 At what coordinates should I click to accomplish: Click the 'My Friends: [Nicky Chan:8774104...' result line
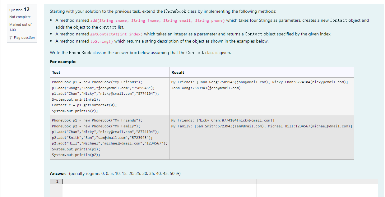pos(223,120)
